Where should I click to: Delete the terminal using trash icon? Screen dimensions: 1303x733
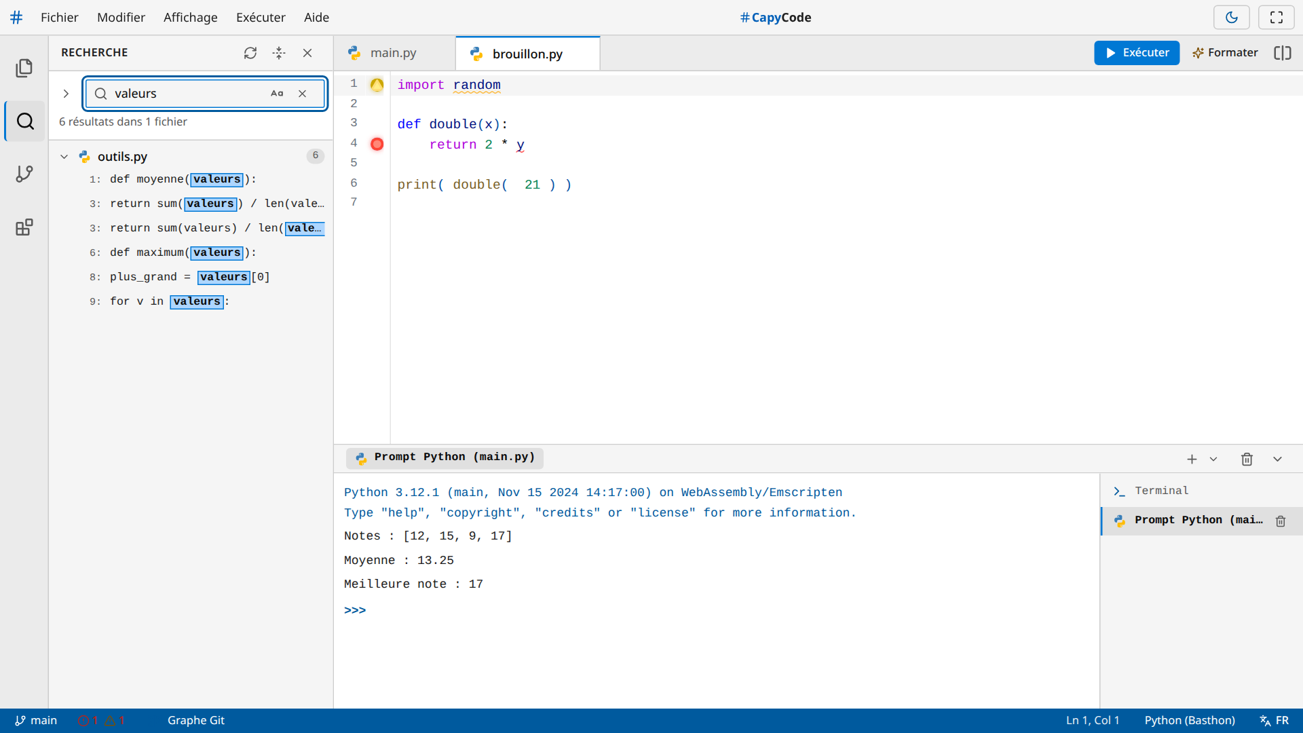(x=1247, y=459)
